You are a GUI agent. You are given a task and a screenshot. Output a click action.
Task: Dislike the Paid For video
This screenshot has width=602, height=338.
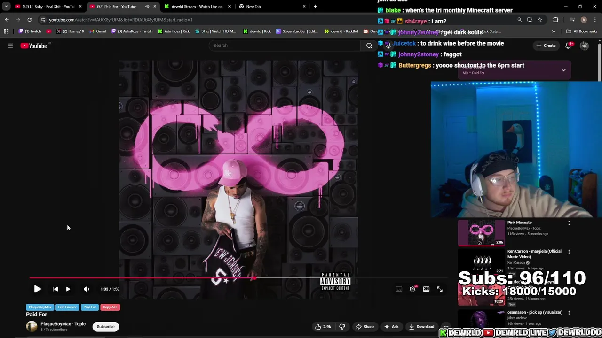342,327
